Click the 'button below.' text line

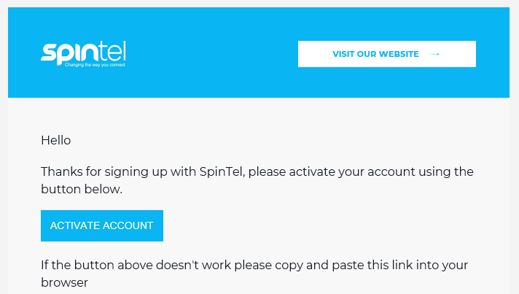click(82, 189)
